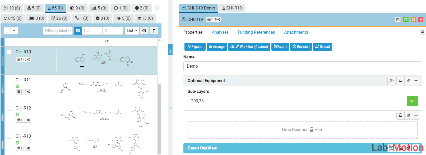Select the CHI-R13 checkbox
This screenshot has height=155, width=426.
9,136
